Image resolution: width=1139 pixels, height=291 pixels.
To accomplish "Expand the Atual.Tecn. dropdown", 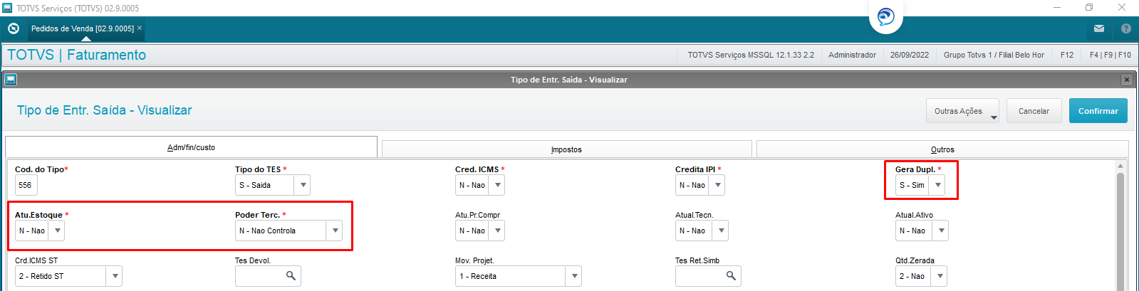I will (x=721, y=231).
